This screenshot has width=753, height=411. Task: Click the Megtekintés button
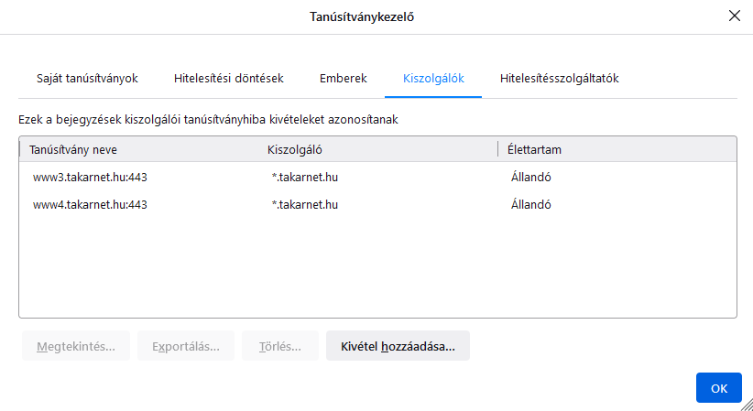(76, 346)
